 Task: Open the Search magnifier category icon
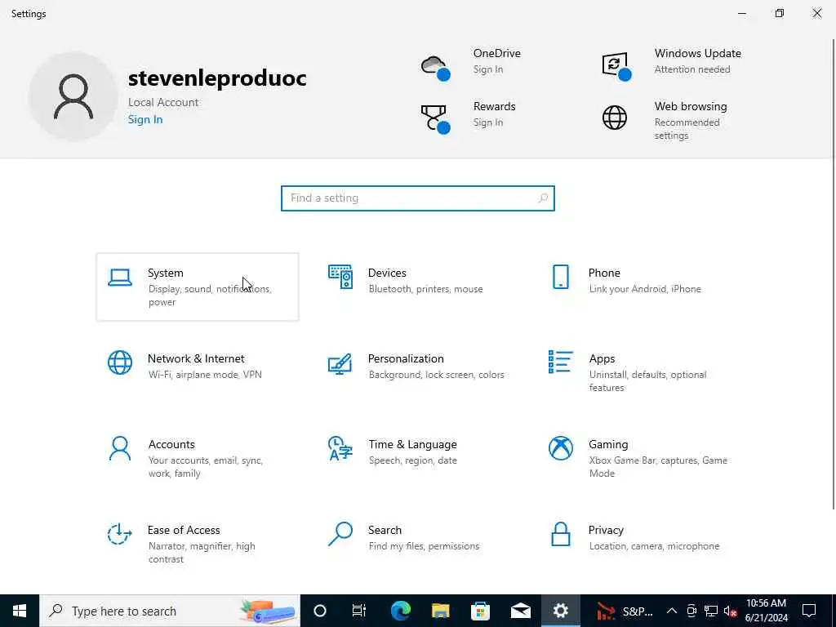[340, 534]
